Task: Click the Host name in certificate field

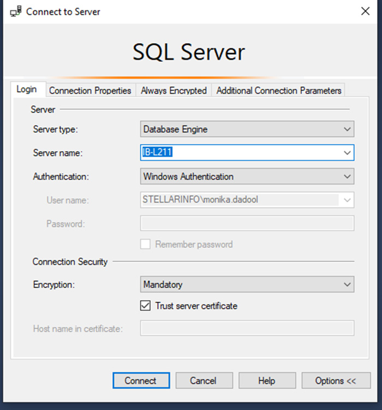Action: point(247,328)
